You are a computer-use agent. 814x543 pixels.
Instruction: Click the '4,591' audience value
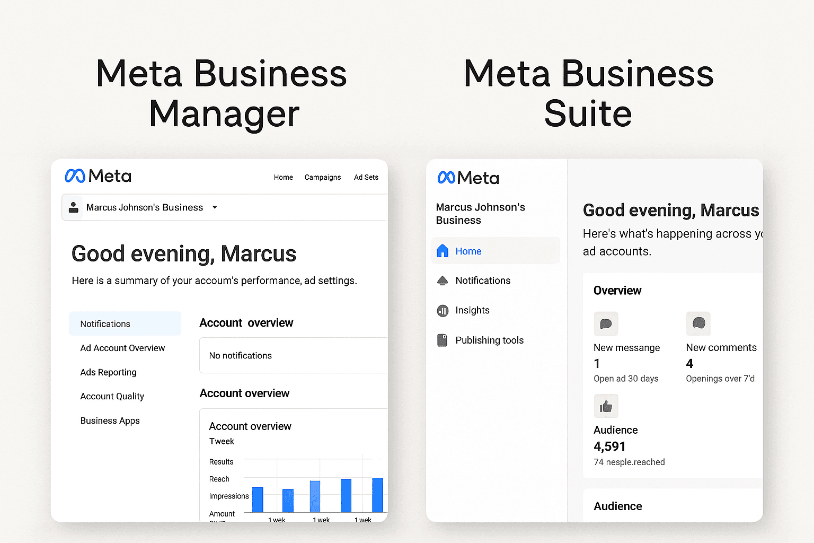(609, 446)
